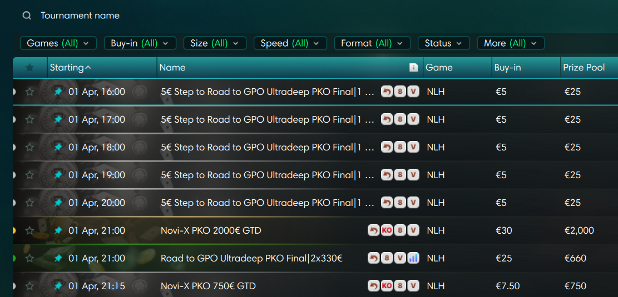Sort by the Prize Pool column header
This screenshot has height=297, width=618.
tap(584, 68)
